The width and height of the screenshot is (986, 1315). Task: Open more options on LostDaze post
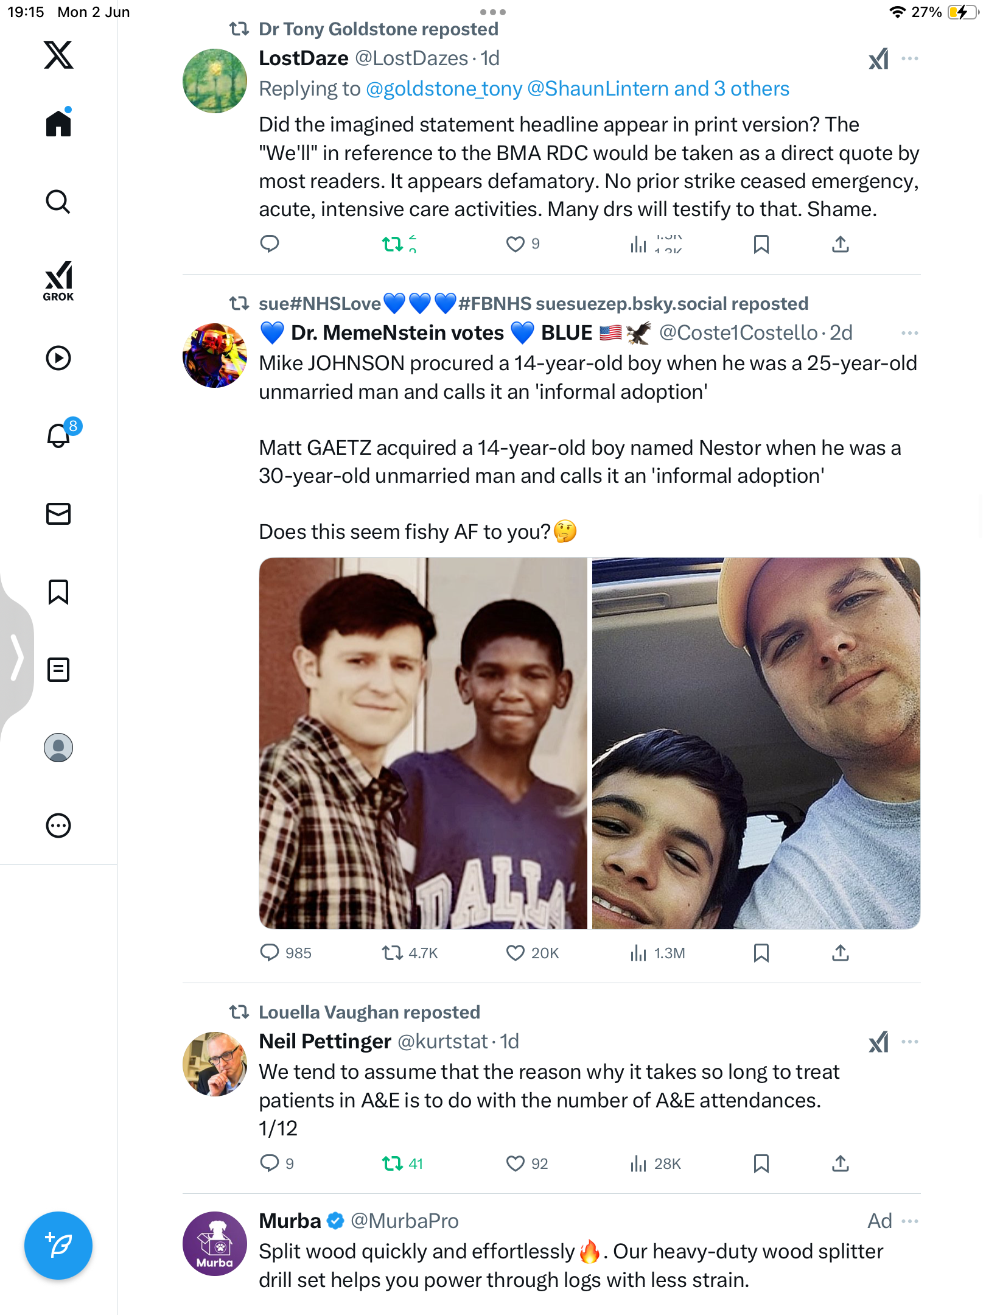(910, 58)
